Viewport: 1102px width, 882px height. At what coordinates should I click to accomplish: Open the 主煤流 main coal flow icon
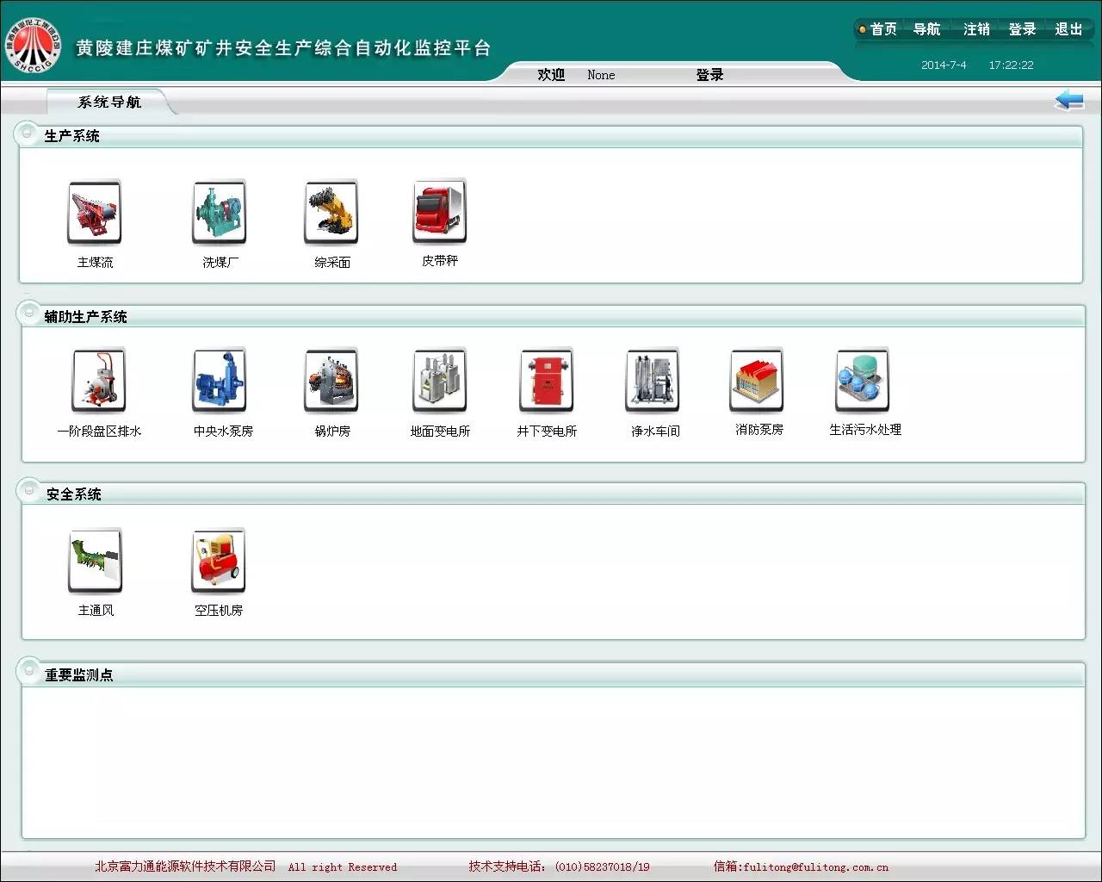pos(95,214)
